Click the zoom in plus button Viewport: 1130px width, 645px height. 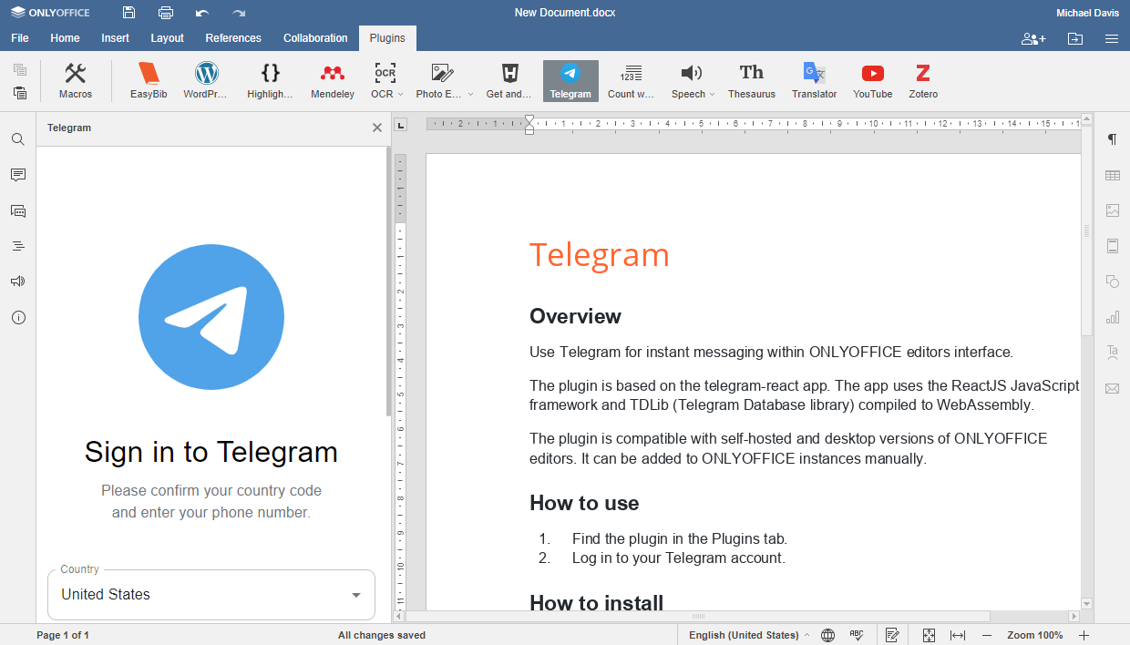(1084, 635)
